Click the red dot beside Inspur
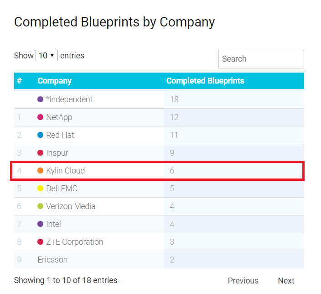321x294 pixels. pos(40,153)
